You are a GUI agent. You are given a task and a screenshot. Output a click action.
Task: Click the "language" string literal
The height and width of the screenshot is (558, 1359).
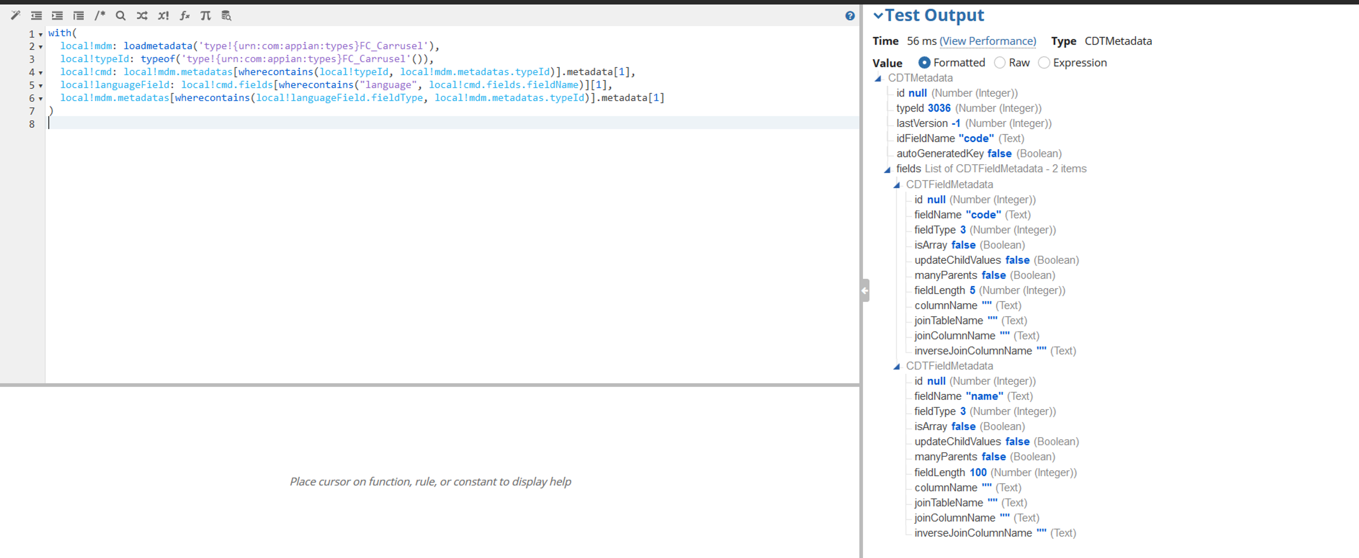tap(388, 84)
